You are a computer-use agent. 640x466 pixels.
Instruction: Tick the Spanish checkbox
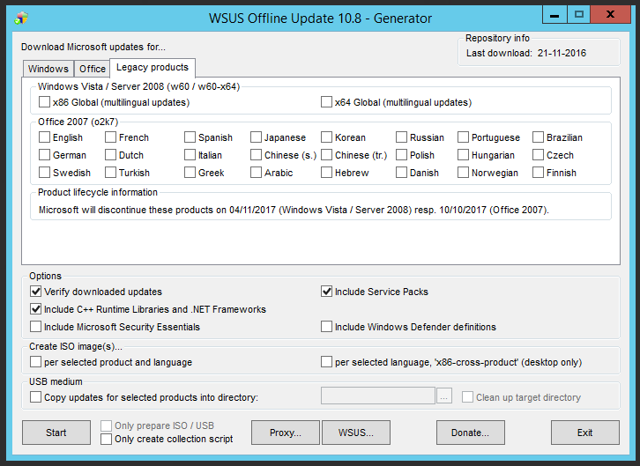[x=190, y=137]
